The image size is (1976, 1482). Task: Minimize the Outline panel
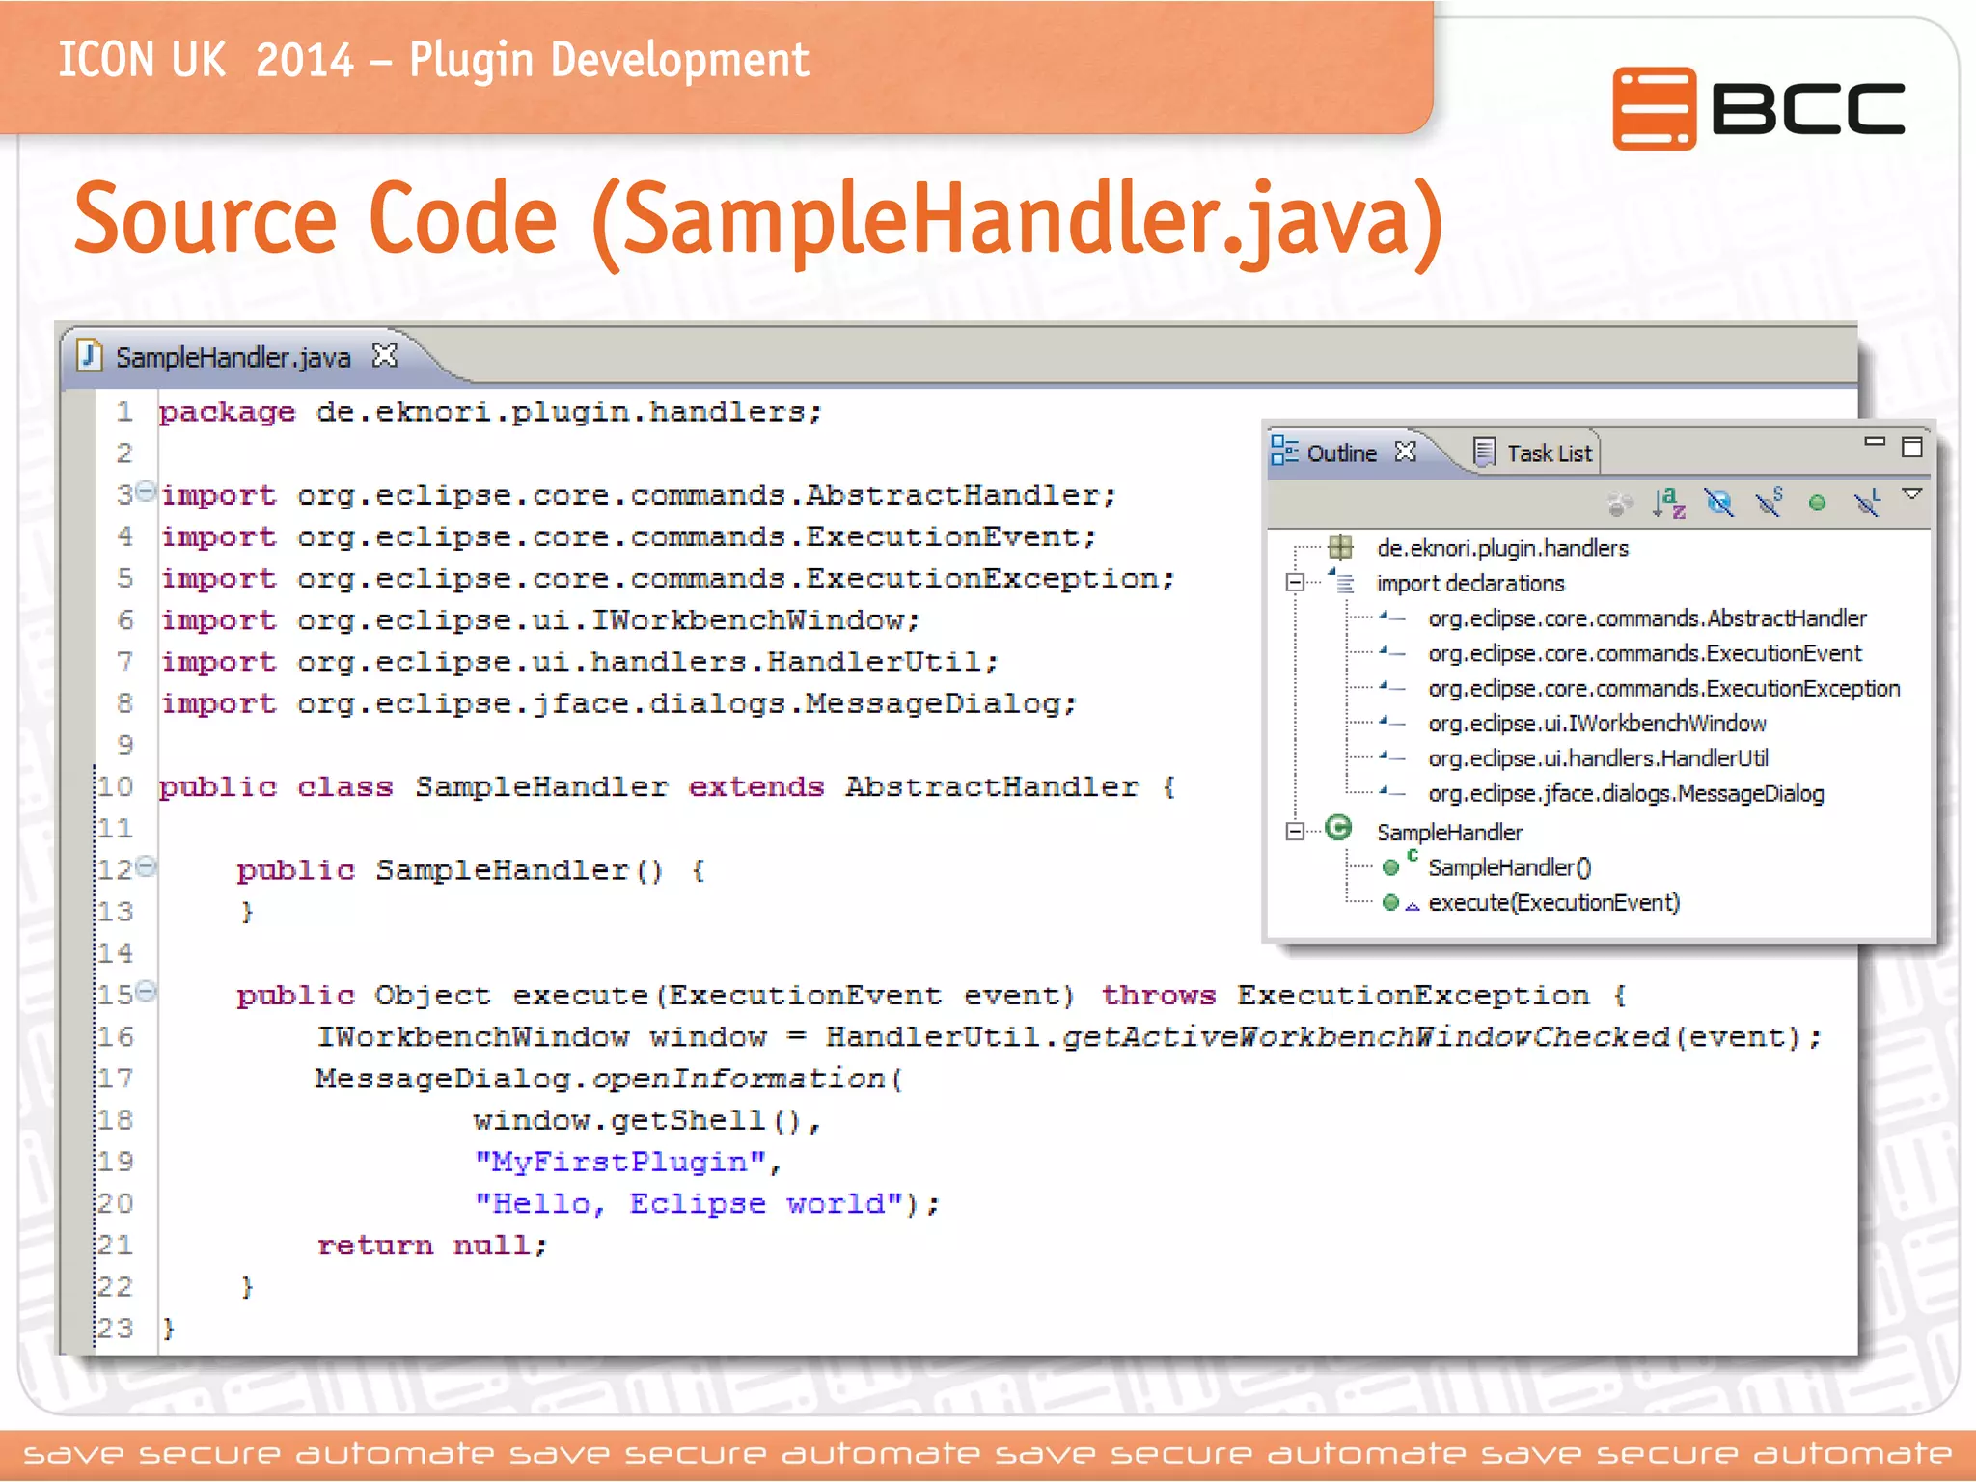coord(1874,442)
